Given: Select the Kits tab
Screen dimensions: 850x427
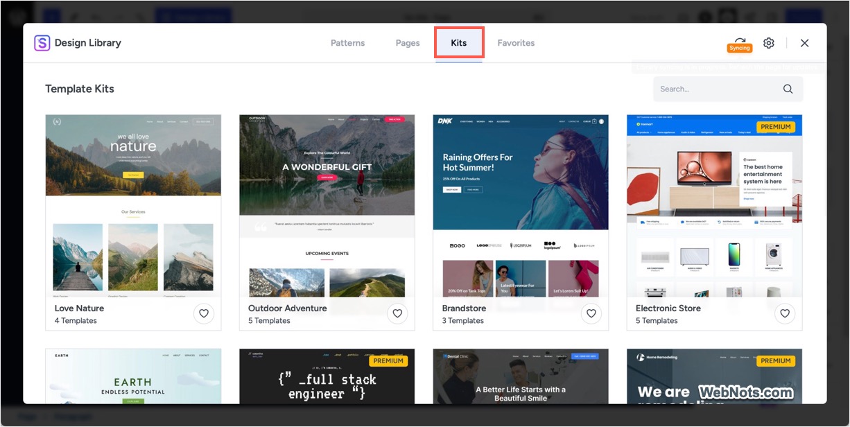Looking at the screenshot, I should point(459,43).
